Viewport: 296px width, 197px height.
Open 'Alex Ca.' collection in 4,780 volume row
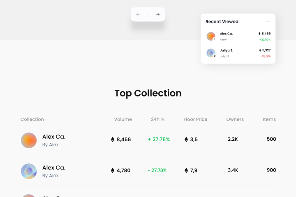pyautogui.click(x=54, y=167)
